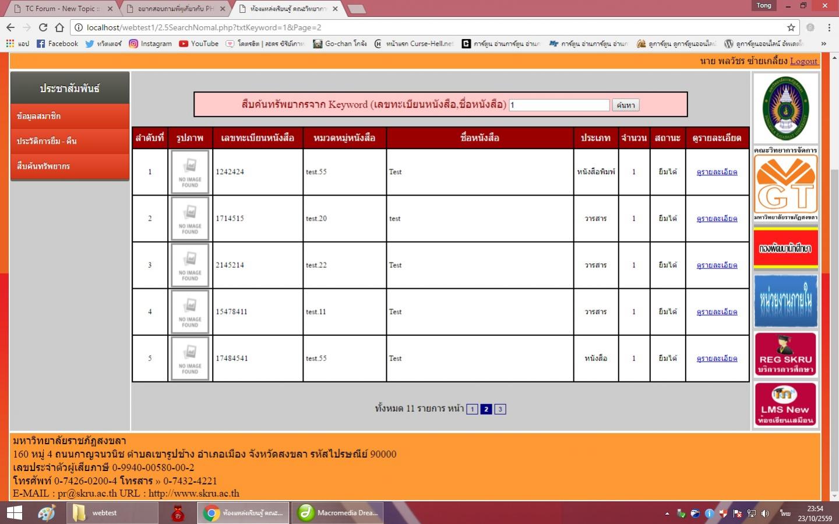The width and height of the screenshot is (839, 524).
Task: Open details link for book 17484541
Action: [717, 358]
